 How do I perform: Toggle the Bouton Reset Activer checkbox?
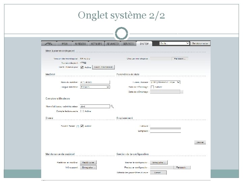point(82,126)
